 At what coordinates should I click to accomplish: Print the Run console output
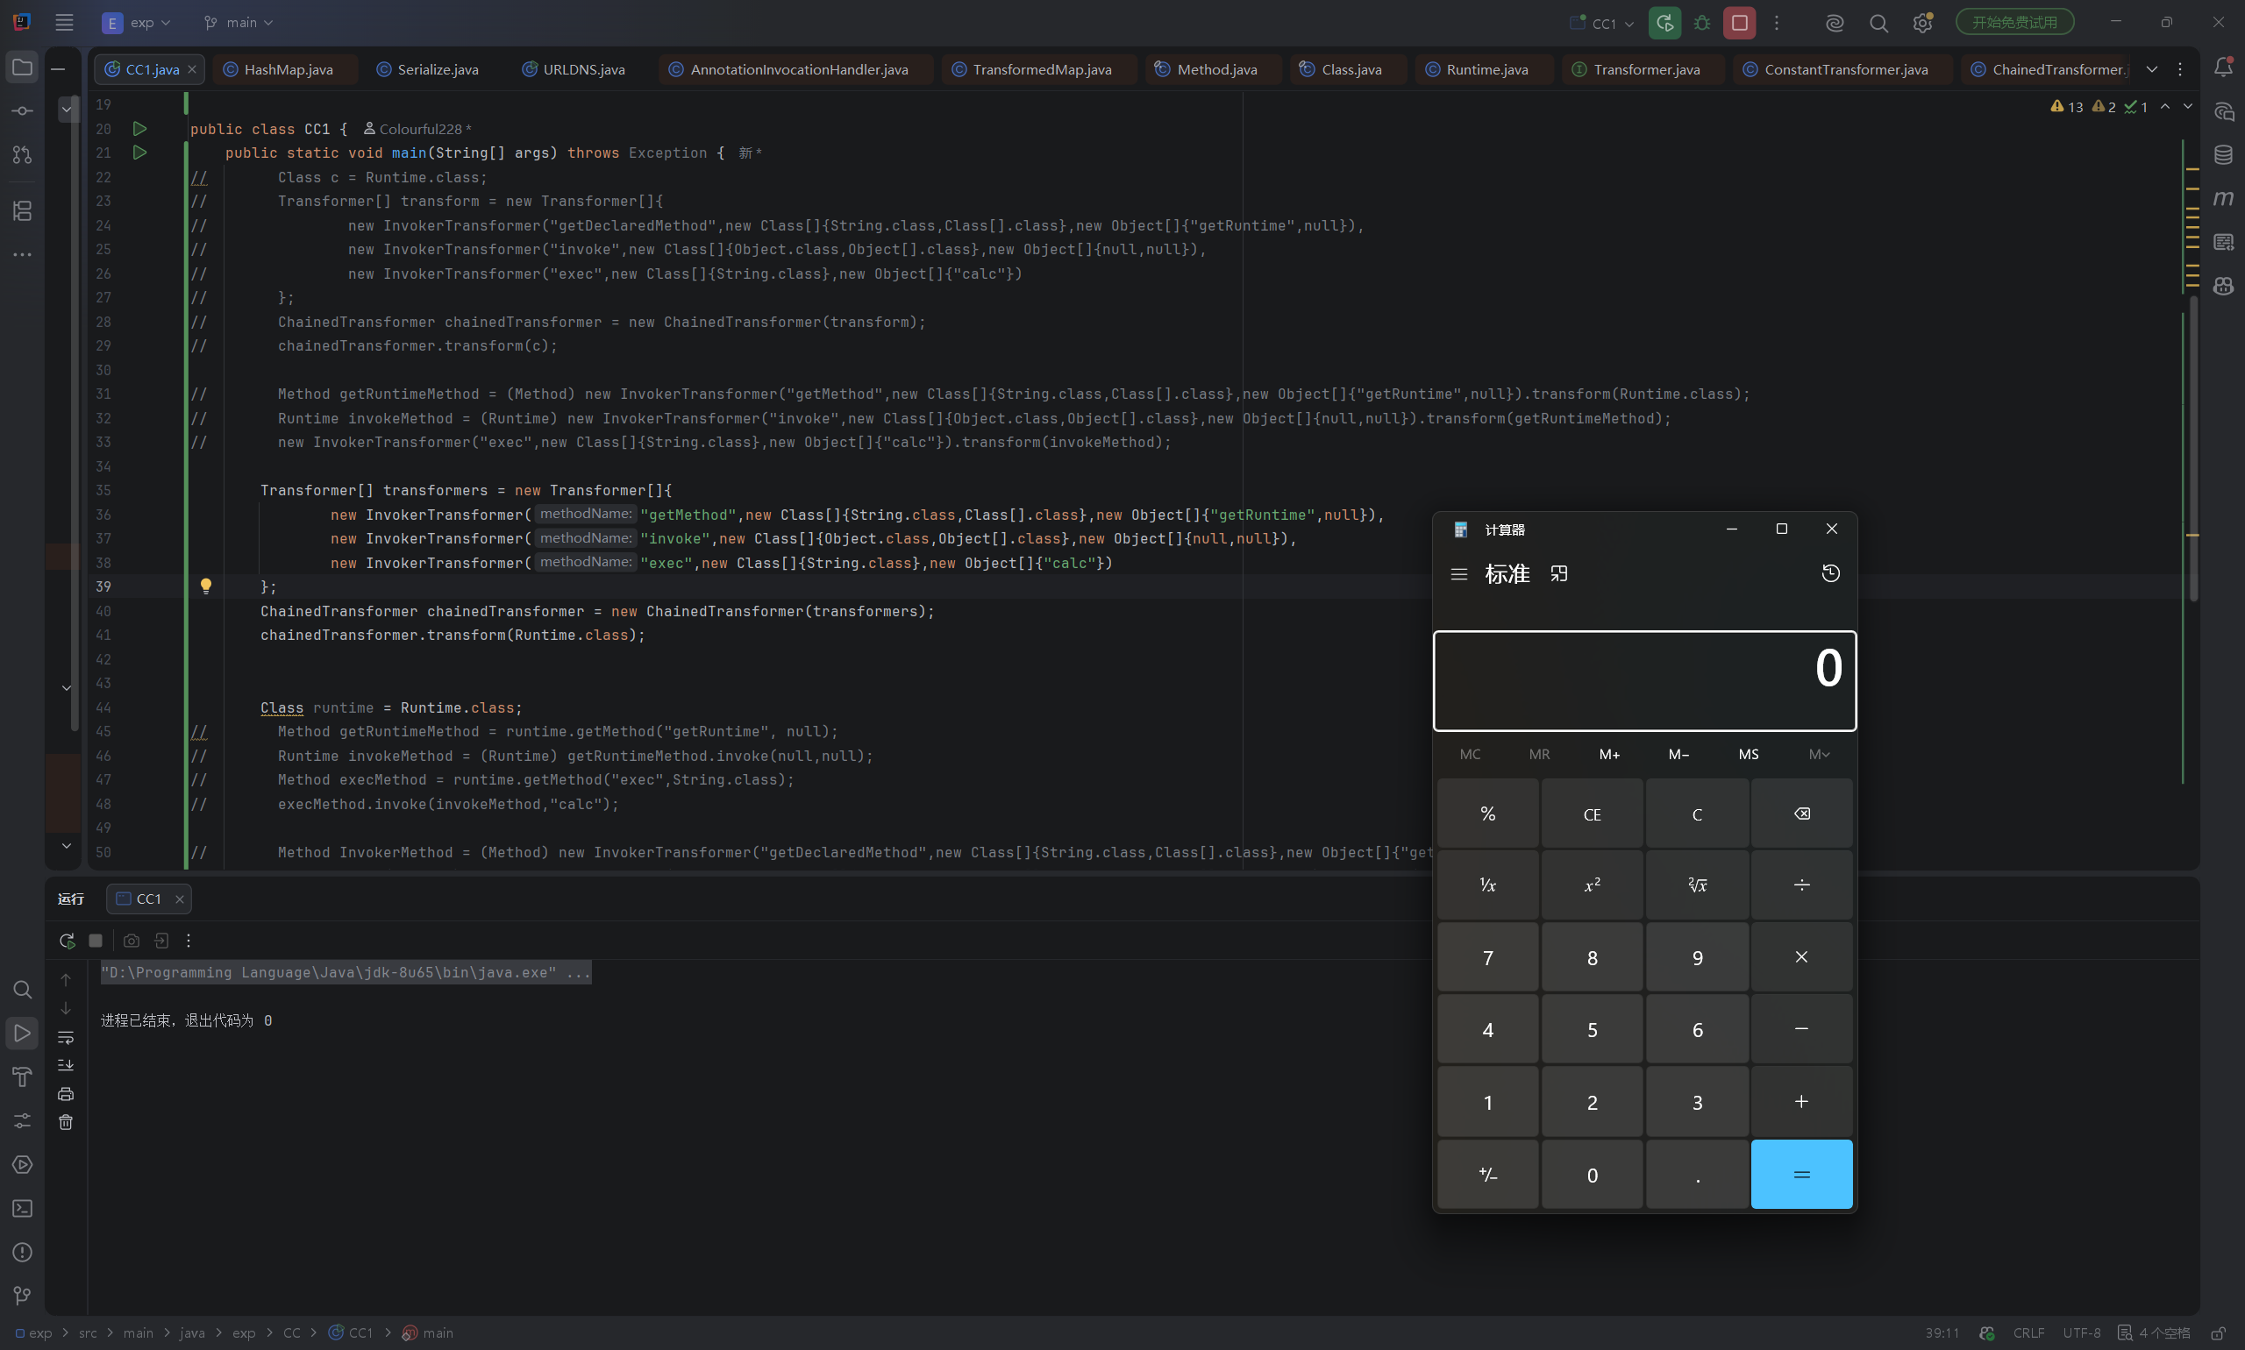[66, 1093]
